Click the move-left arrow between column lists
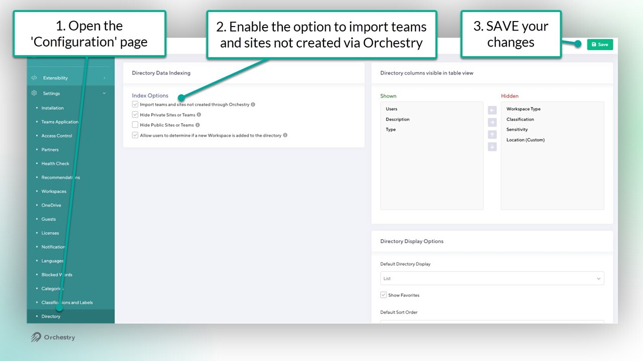643x361 pixels. [x=492, y=110]
